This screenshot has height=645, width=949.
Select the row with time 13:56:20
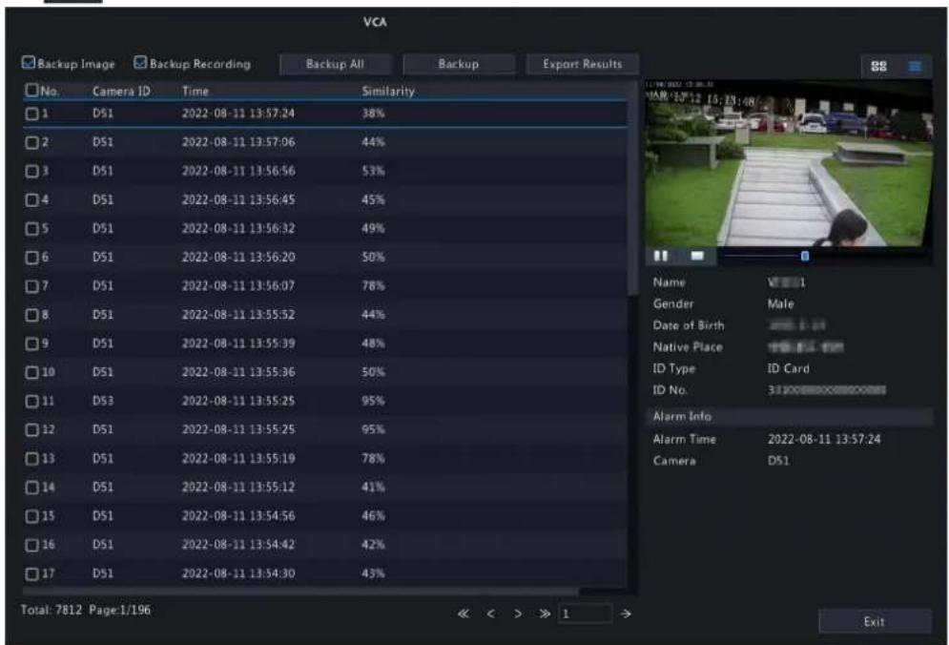coord(325,258)
